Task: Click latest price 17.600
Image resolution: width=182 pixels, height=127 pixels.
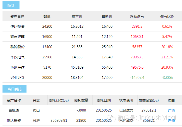Action: (x=107, y=77)
